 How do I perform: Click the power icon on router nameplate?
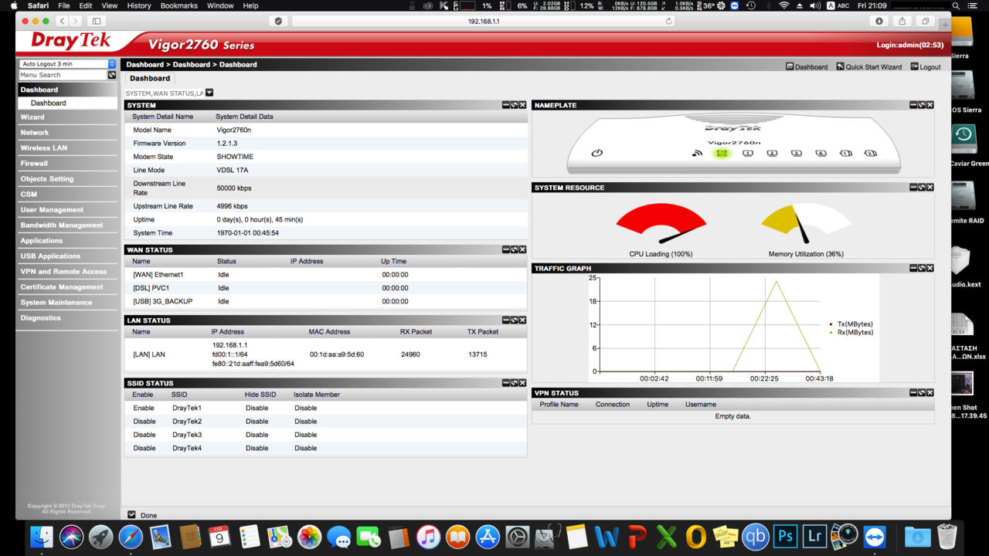tap(596, 153)
